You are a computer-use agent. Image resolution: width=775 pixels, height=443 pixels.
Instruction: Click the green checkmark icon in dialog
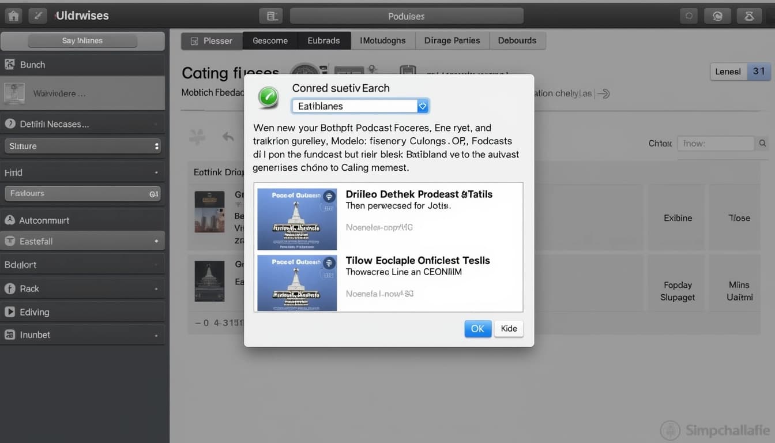(268, 97)
